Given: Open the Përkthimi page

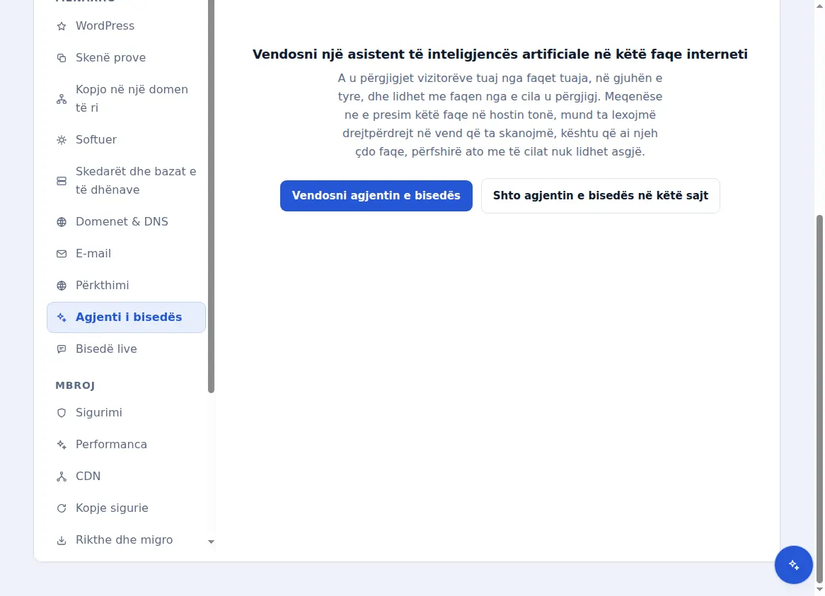Looking at the screenshot, I should coord(126,286).
